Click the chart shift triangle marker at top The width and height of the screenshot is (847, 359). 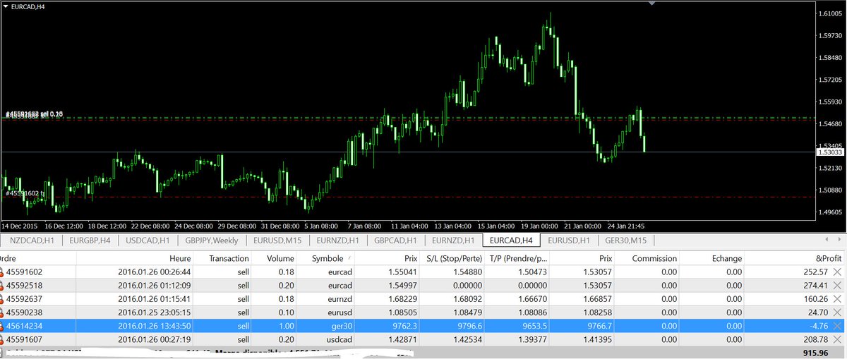click(x=653, y=4)
